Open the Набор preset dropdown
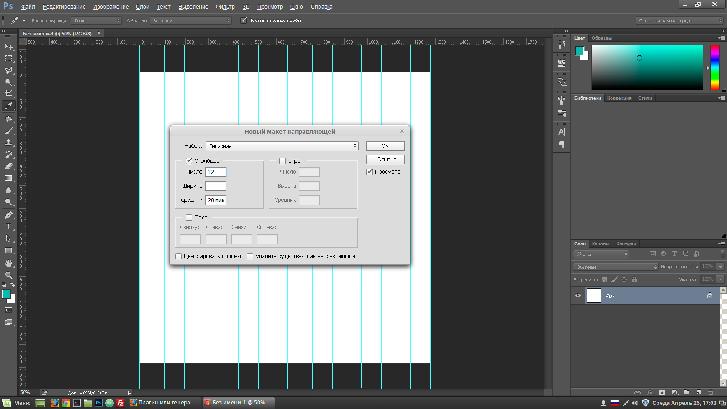 point(282,146)
